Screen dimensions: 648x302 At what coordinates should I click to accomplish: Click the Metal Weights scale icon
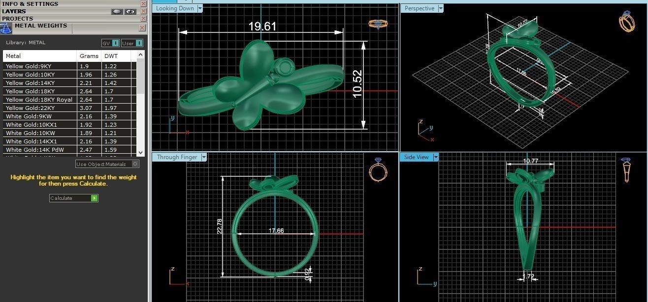6,28
